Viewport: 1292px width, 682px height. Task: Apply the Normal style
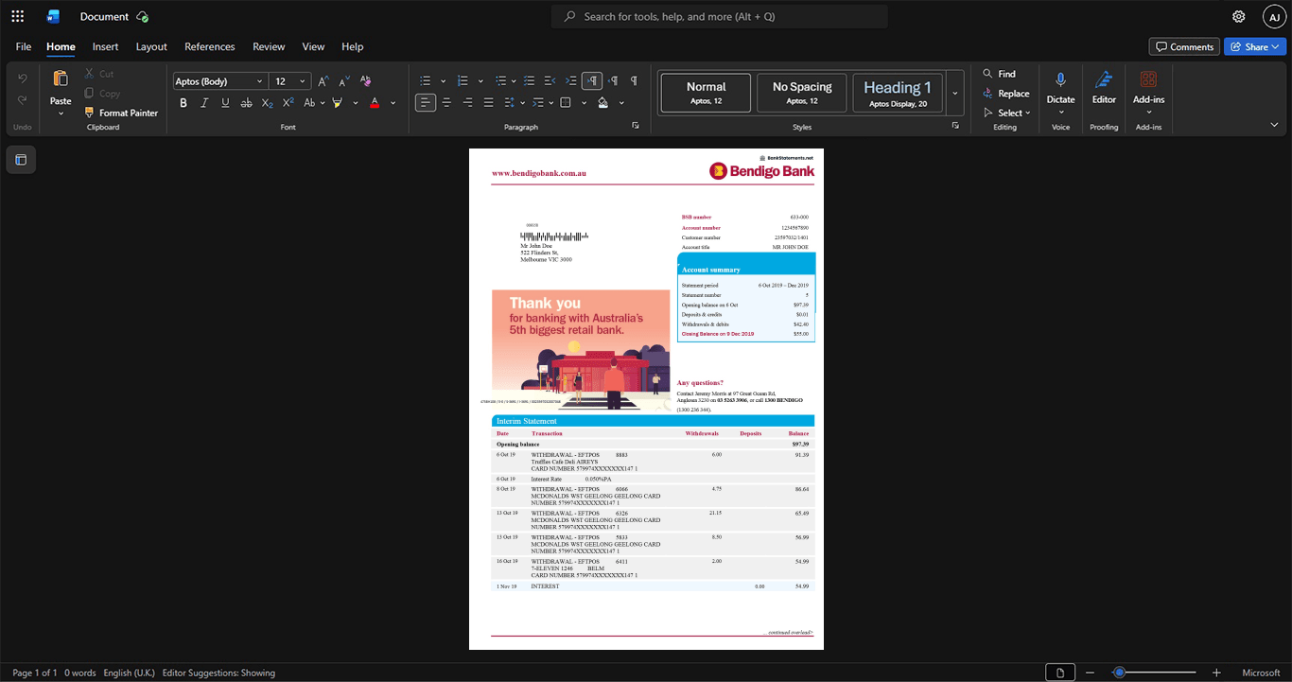[x=707, y=93]
